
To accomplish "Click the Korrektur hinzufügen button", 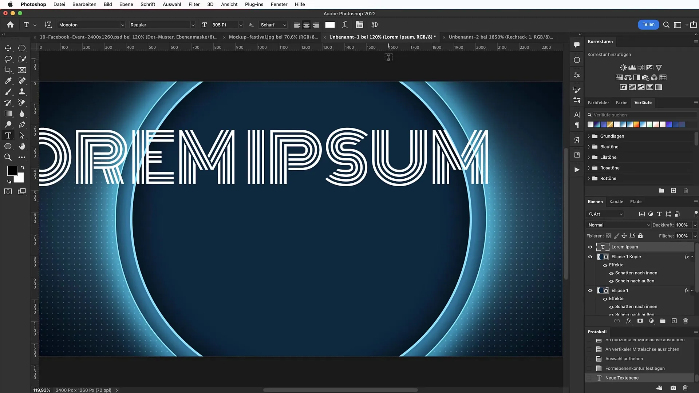I will tap(609, 54).
